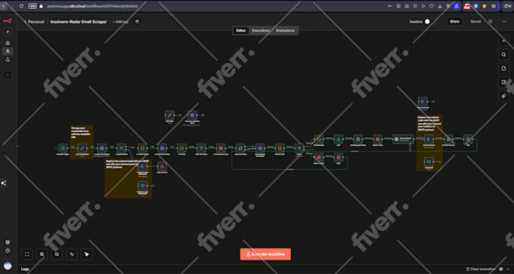Open the node search magnifier on the right
The width and height of the screenshot is (514, 274).
pos(504,54)
